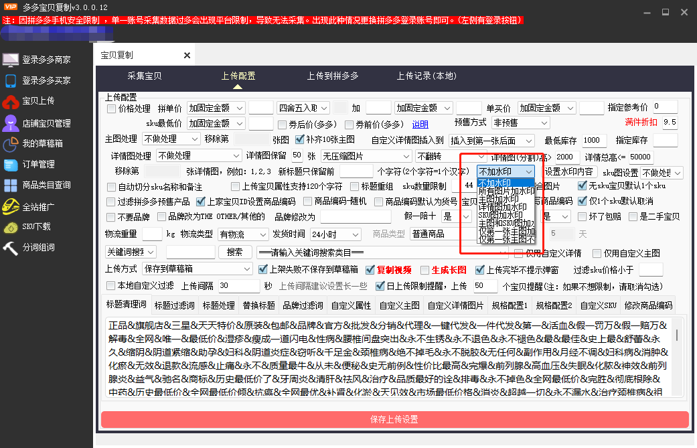Screen dimensions: 697x448
Task: Select SKU图加水印 option
Action: tap(506, 215)
